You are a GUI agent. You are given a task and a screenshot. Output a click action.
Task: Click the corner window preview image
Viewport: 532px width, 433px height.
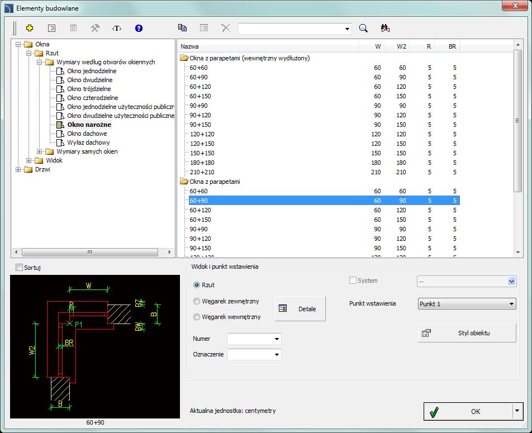(95, 346)
